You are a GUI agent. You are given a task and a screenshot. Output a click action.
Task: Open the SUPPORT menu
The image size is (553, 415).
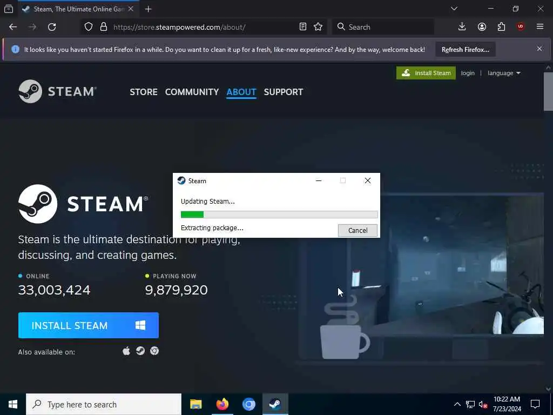(x=283, y=92)
